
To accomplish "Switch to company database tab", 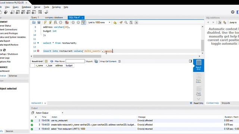I will 54,17.
